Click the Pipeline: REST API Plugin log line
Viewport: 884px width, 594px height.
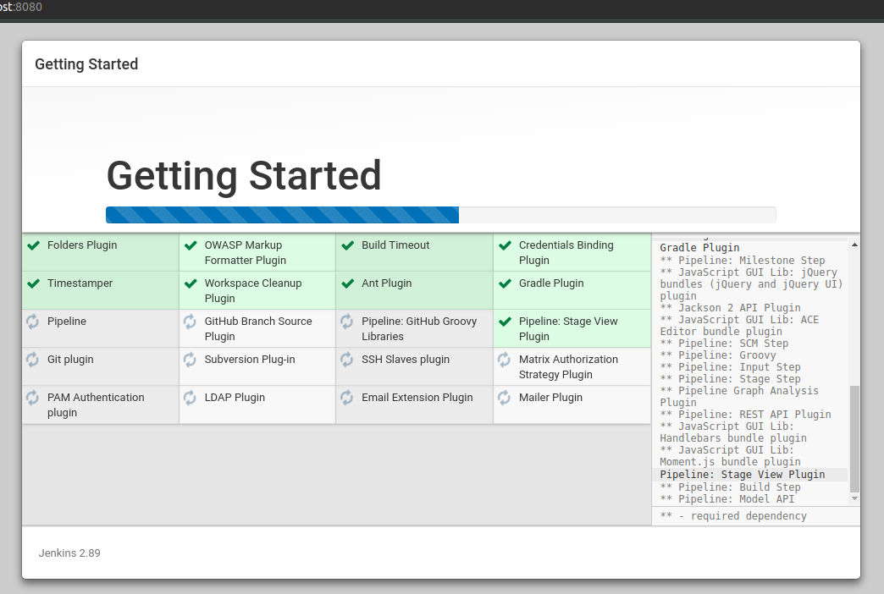pos(745,415)
